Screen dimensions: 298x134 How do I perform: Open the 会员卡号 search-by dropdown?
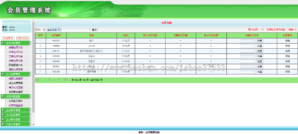pos(54,29)
